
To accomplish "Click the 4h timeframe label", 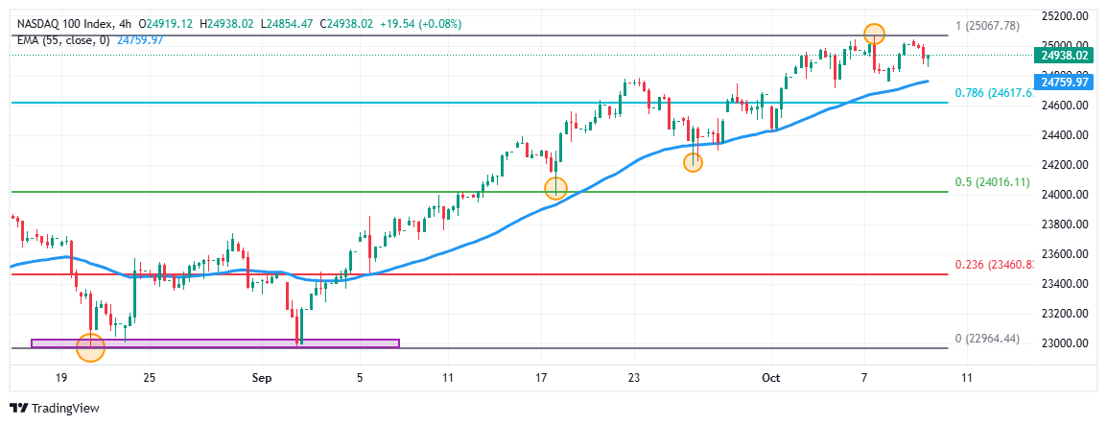I will 126,23.
